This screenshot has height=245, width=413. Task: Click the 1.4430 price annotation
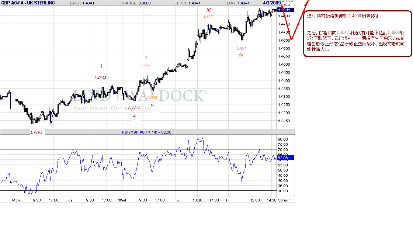click(145, 65)
